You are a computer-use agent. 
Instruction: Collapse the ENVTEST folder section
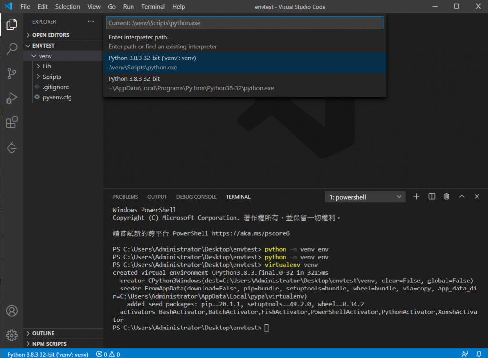(63, 46)
